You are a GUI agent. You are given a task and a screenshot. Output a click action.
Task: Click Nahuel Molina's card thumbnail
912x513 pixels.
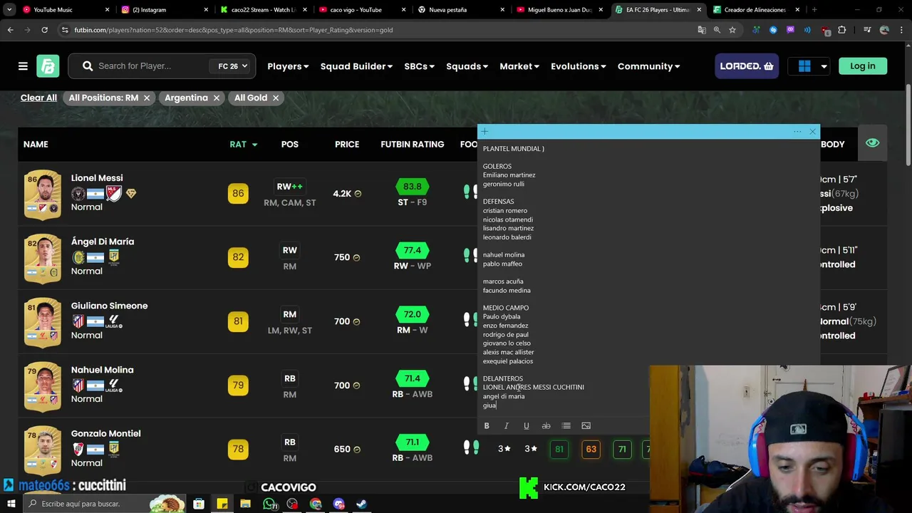43,386
